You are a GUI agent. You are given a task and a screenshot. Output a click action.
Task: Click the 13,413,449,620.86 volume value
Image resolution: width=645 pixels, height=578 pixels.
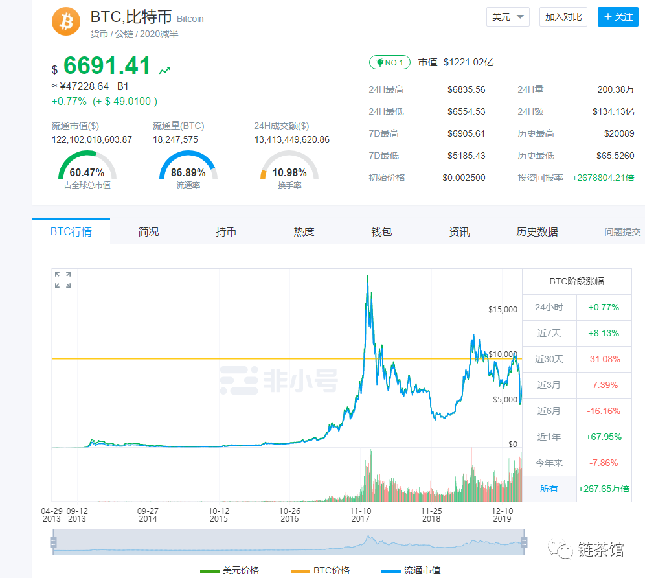pos(292,139)
